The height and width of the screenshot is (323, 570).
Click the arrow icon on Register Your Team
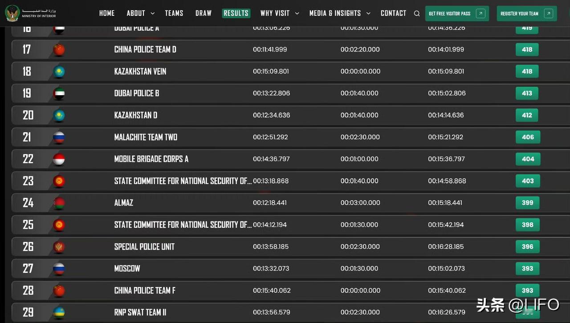pyautogui.click(x=549, y=13)
